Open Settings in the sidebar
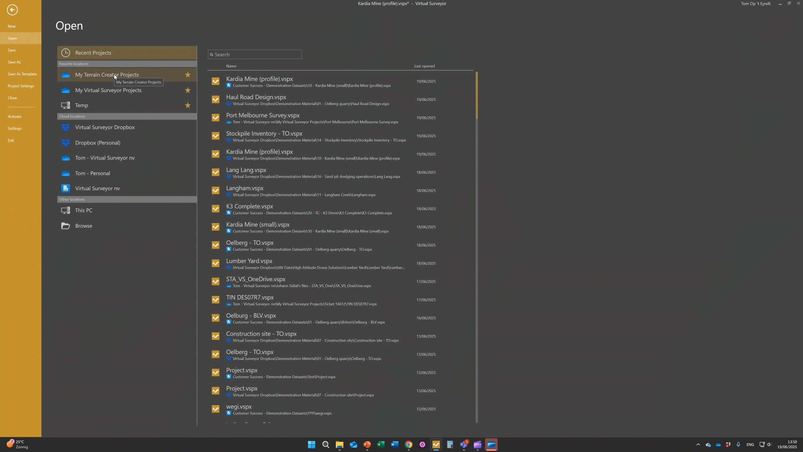 click(20, 128)
